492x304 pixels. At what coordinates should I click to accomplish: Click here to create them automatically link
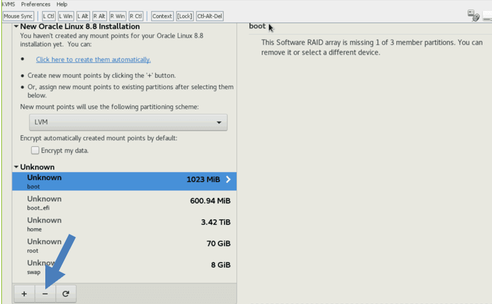93,60
